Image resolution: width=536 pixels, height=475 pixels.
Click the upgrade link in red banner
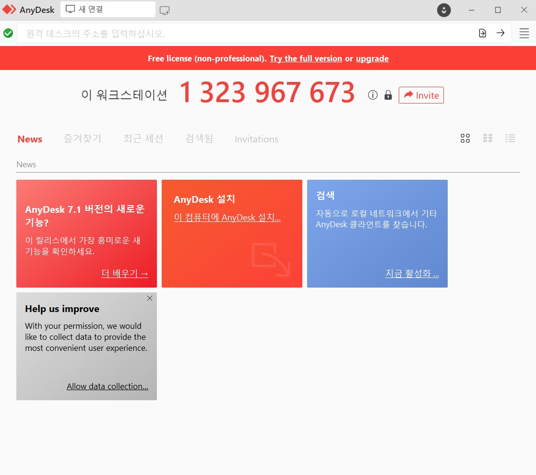tap(372, 59)
